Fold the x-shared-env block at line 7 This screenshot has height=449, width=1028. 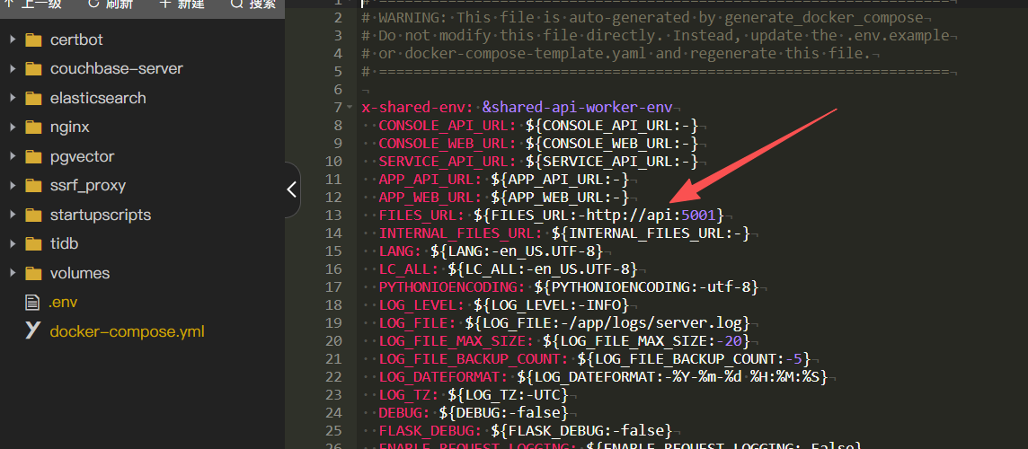tap(349, 108)
